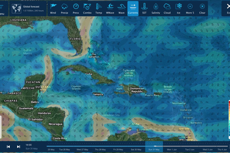Toggle the Currents layer off
Viewport: 230px width, 153px height.
133,8
